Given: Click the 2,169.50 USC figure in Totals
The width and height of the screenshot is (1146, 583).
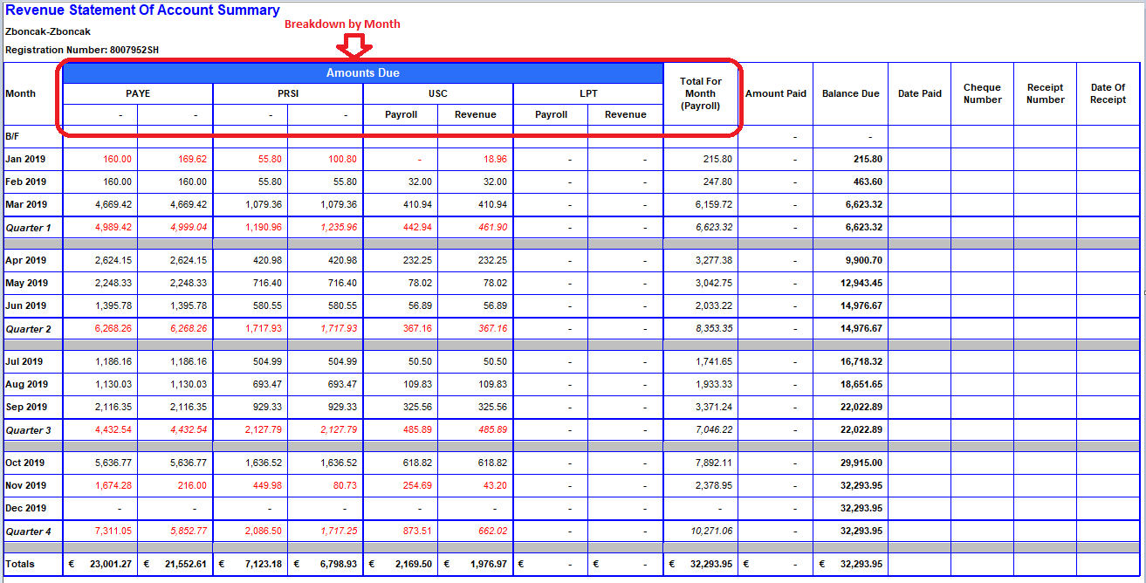Looking at the screenshot, I should pyautogui.click(x=414, y=564).
